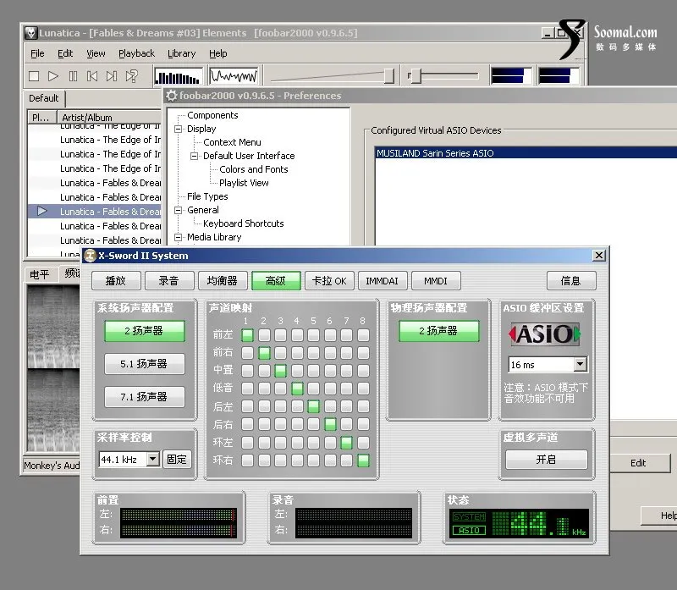This screenshot has width=677, height=590.
Task: Open the Library menu in foobar2000
Action: tap(181, 53)
